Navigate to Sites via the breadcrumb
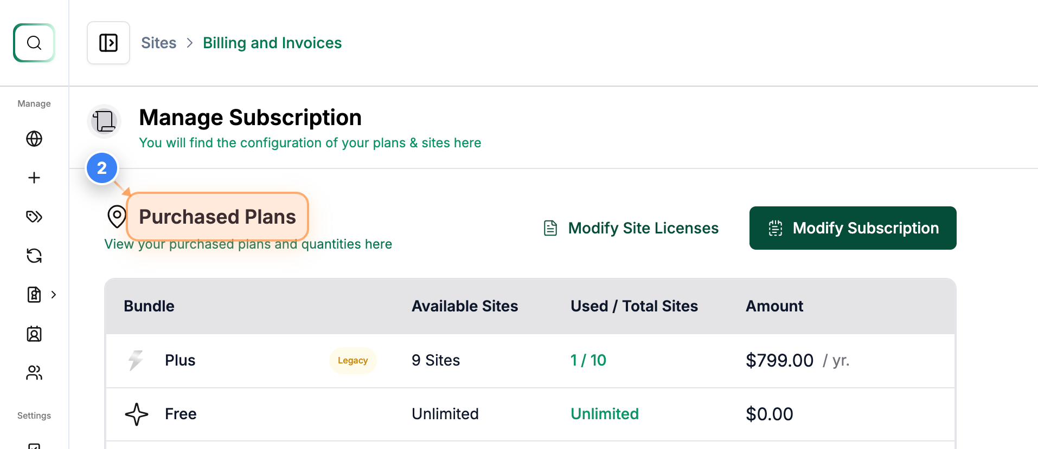 coord(158,42)
